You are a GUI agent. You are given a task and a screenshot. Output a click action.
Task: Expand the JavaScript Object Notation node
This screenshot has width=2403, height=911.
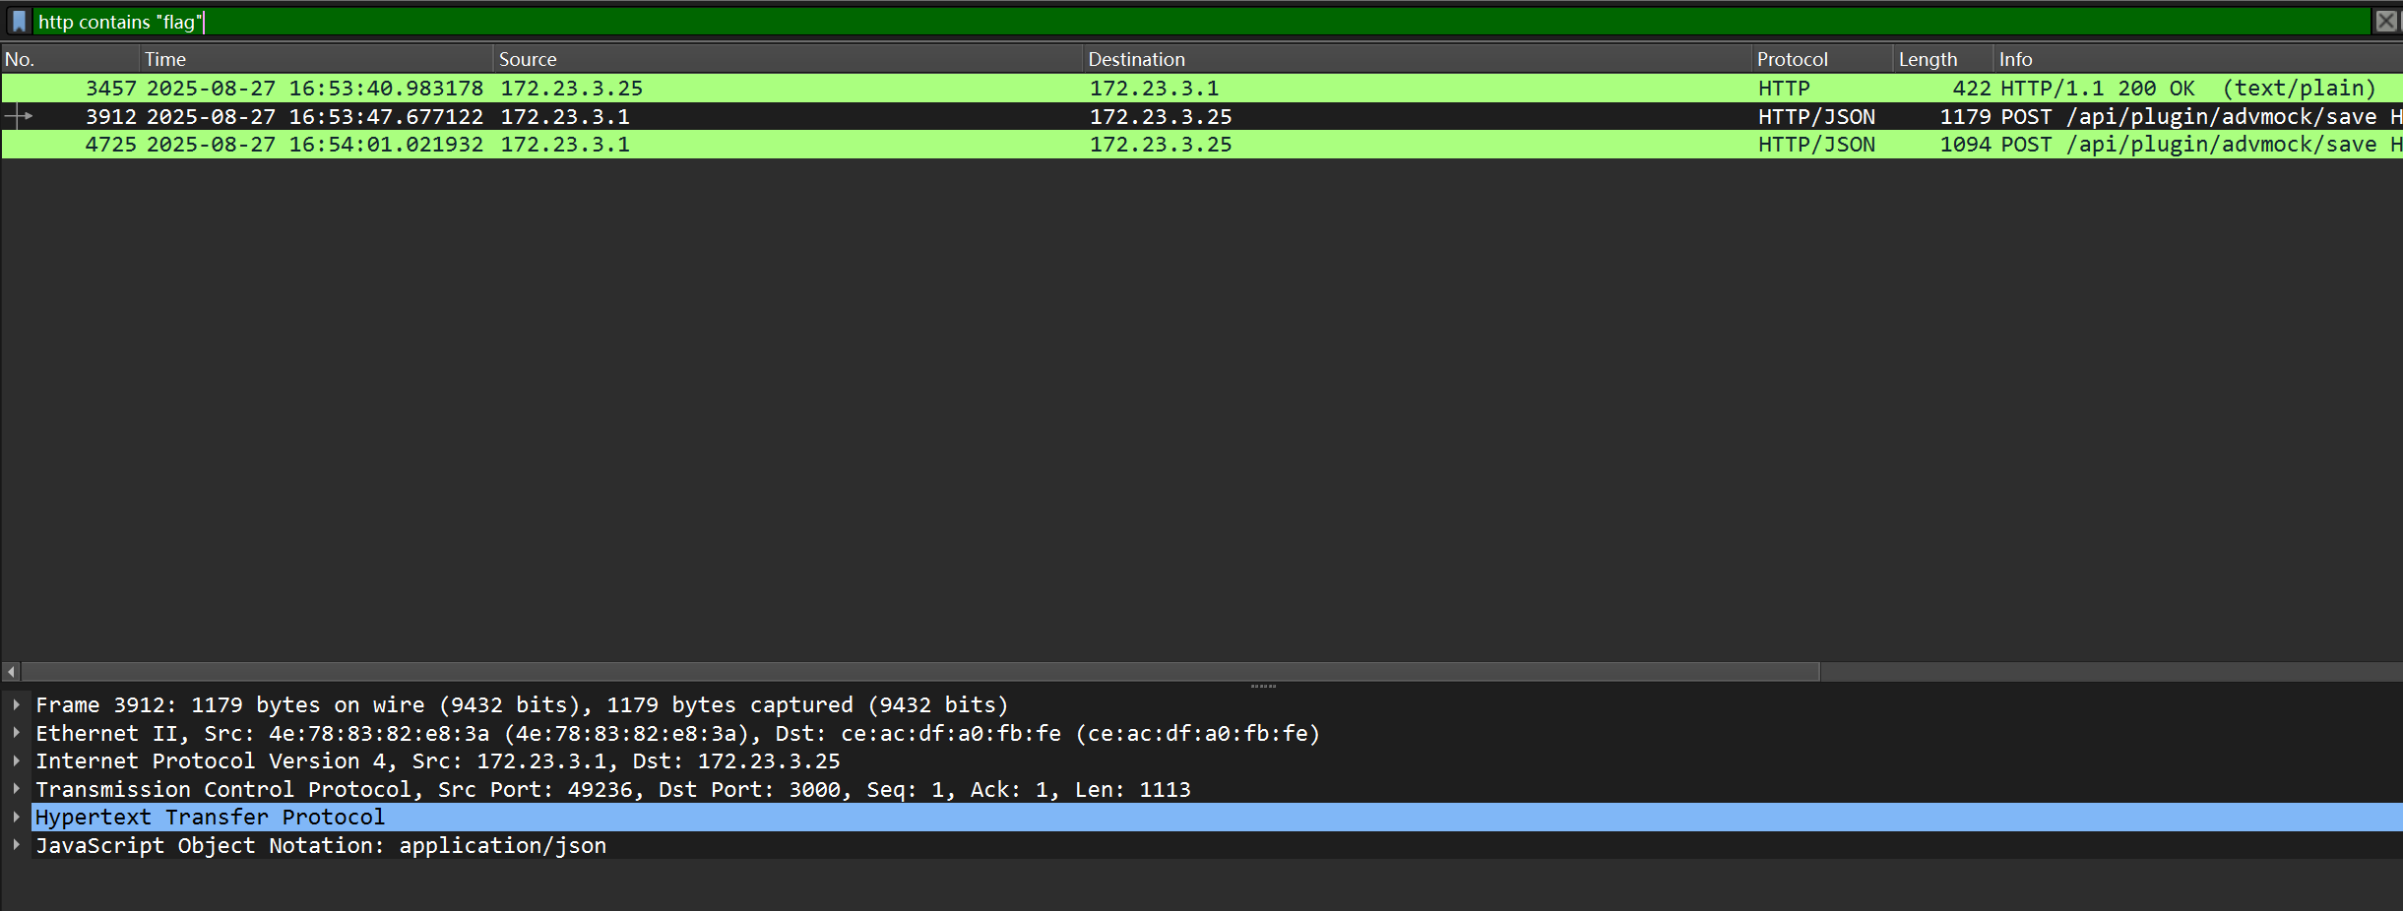(x=17, y=845)
